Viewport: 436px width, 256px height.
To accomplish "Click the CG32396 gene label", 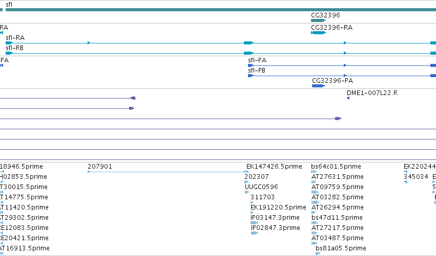I will (x=325, y=15).
